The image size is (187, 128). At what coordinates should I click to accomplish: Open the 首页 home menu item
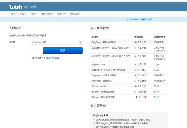coord(13,14)
